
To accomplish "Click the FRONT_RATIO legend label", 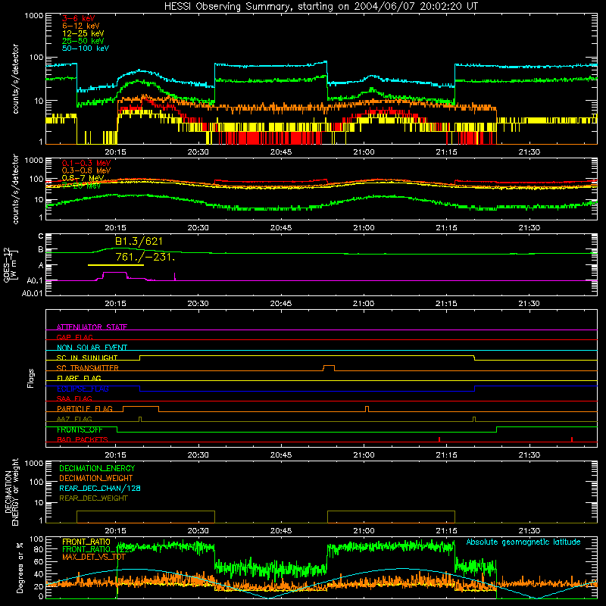I will [86, 542].
